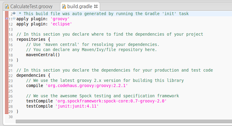Switch to the CalculateTest.groovy tab
232x126 pixels.
point(29,6)
